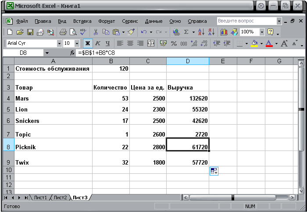Apply AutoSum with the sigma icon
307x212 pixels.
(186, 32)
